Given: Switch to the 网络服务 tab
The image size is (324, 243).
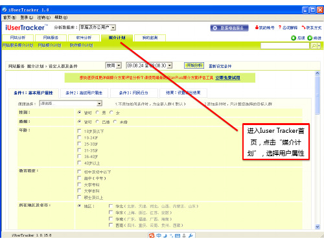Looking at the screenshot, I should [51, 38].
